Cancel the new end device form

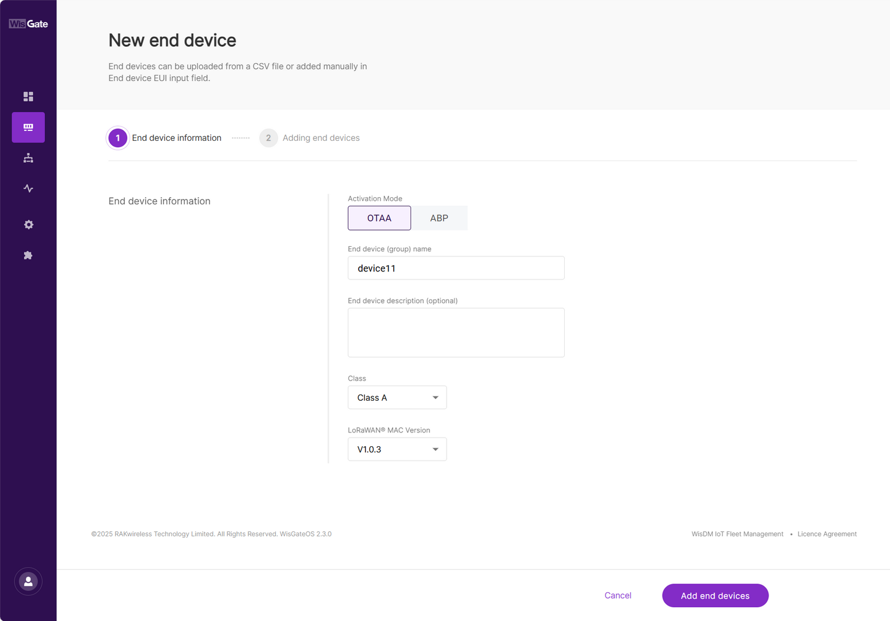618,595
